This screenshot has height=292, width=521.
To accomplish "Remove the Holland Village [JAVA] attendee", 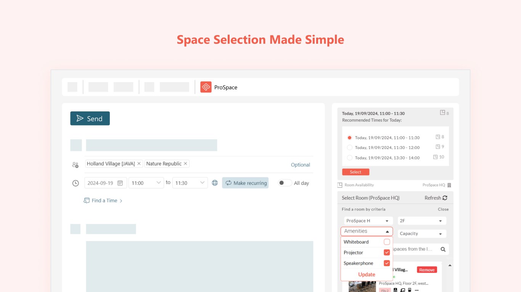I will click(139, 163).
